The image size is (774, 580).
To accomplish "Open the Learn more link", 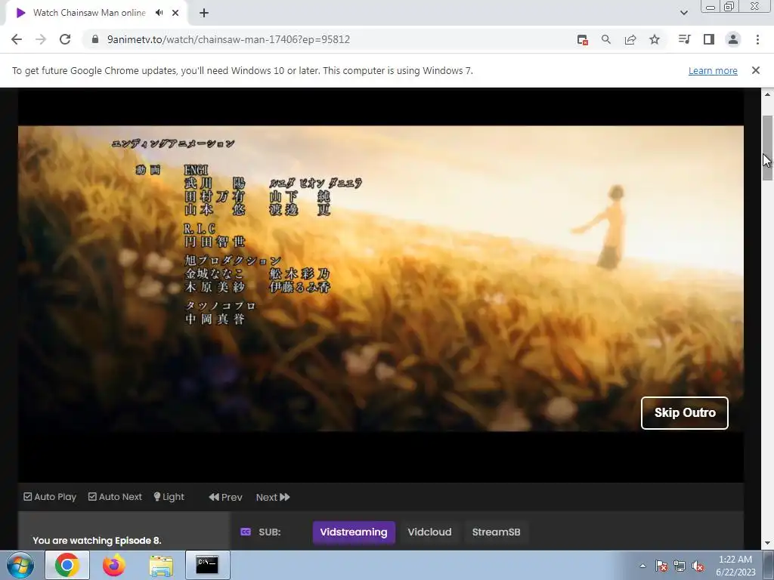I will 713,70.
